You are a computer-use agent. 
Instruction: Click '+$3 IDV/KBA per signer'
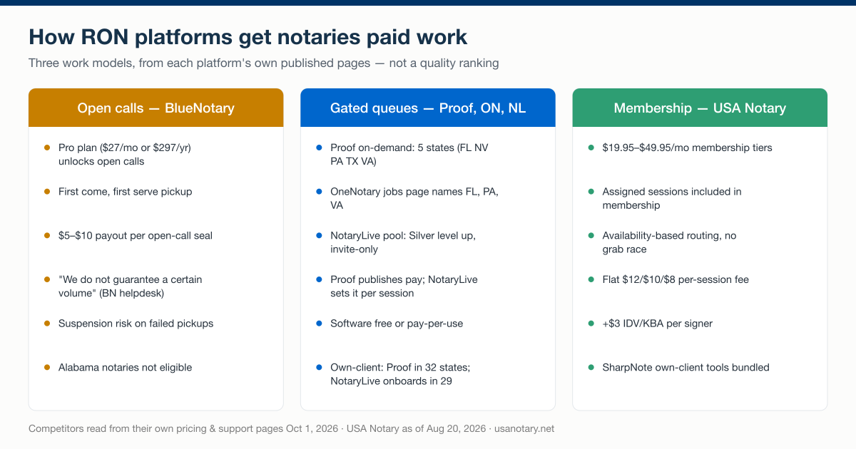click(658, 324)
